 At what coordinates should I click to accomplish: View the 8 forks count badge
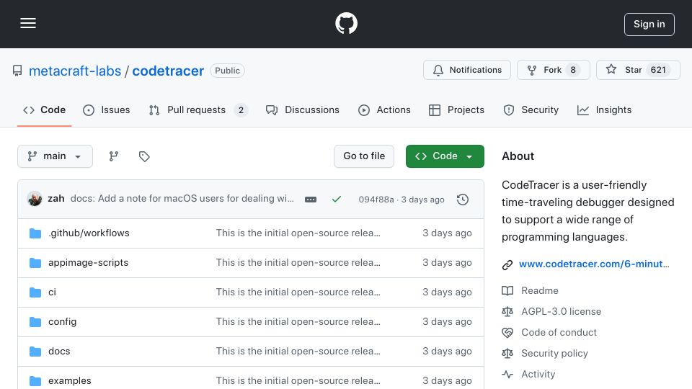tap(573, 70)
